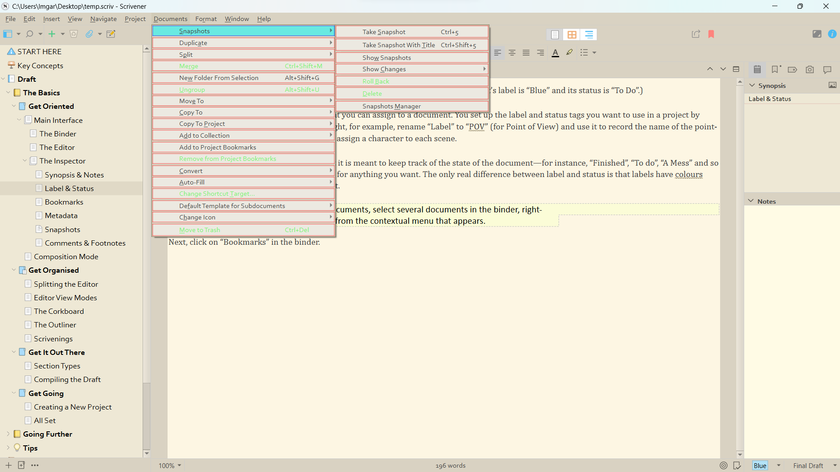Open the Keywords tag icon in the inspector
This screenshot has width=840, height=472.
[792, 69]
